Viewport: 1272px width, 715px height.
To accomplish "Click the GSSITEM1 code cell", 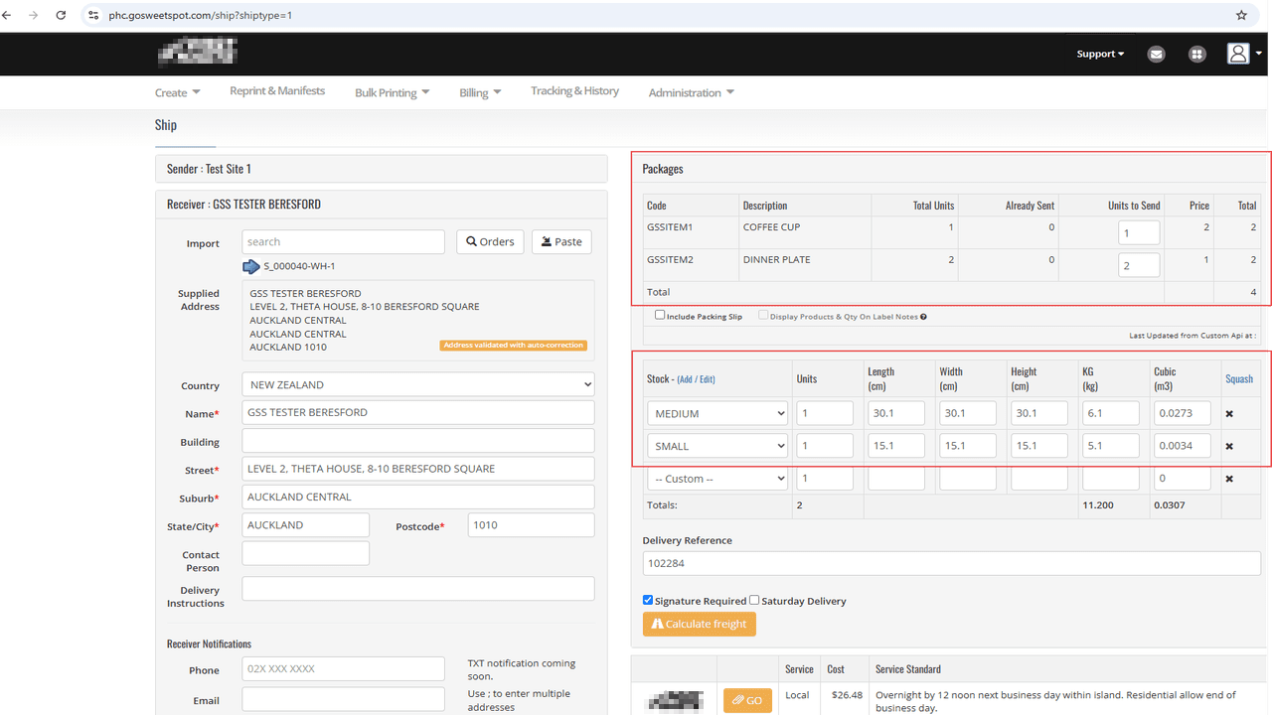I will click(691, 232).
